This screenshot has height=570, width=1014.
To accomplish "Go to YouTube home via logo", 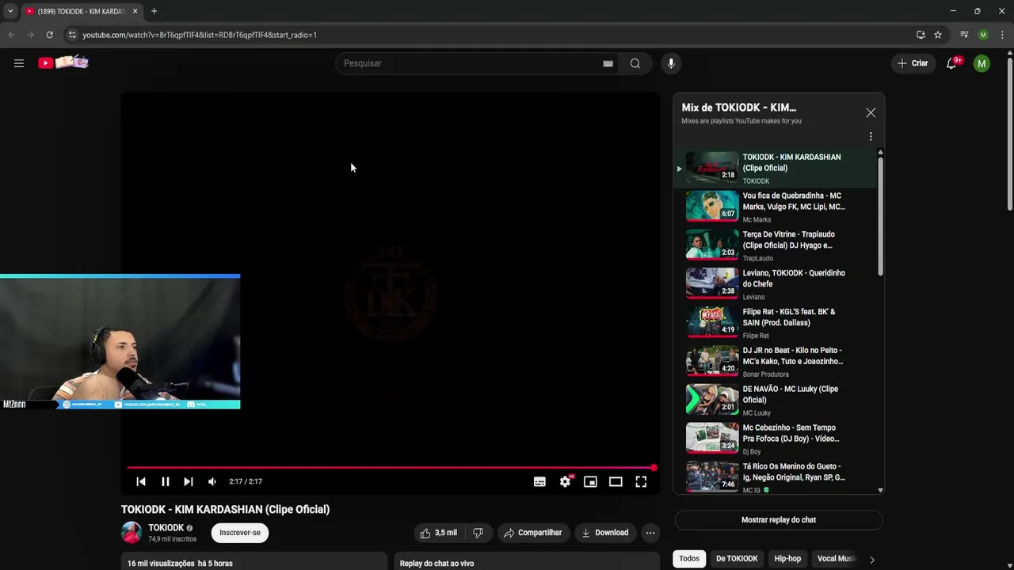I will click(63, 63).
